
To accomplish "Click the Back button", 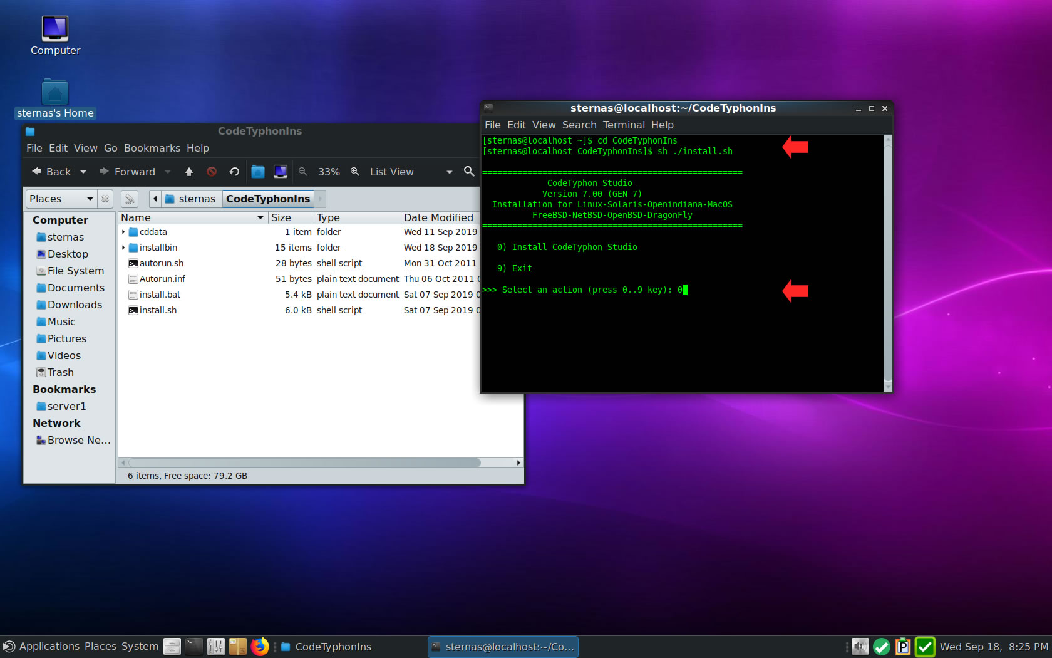I will tap(52, 172).
